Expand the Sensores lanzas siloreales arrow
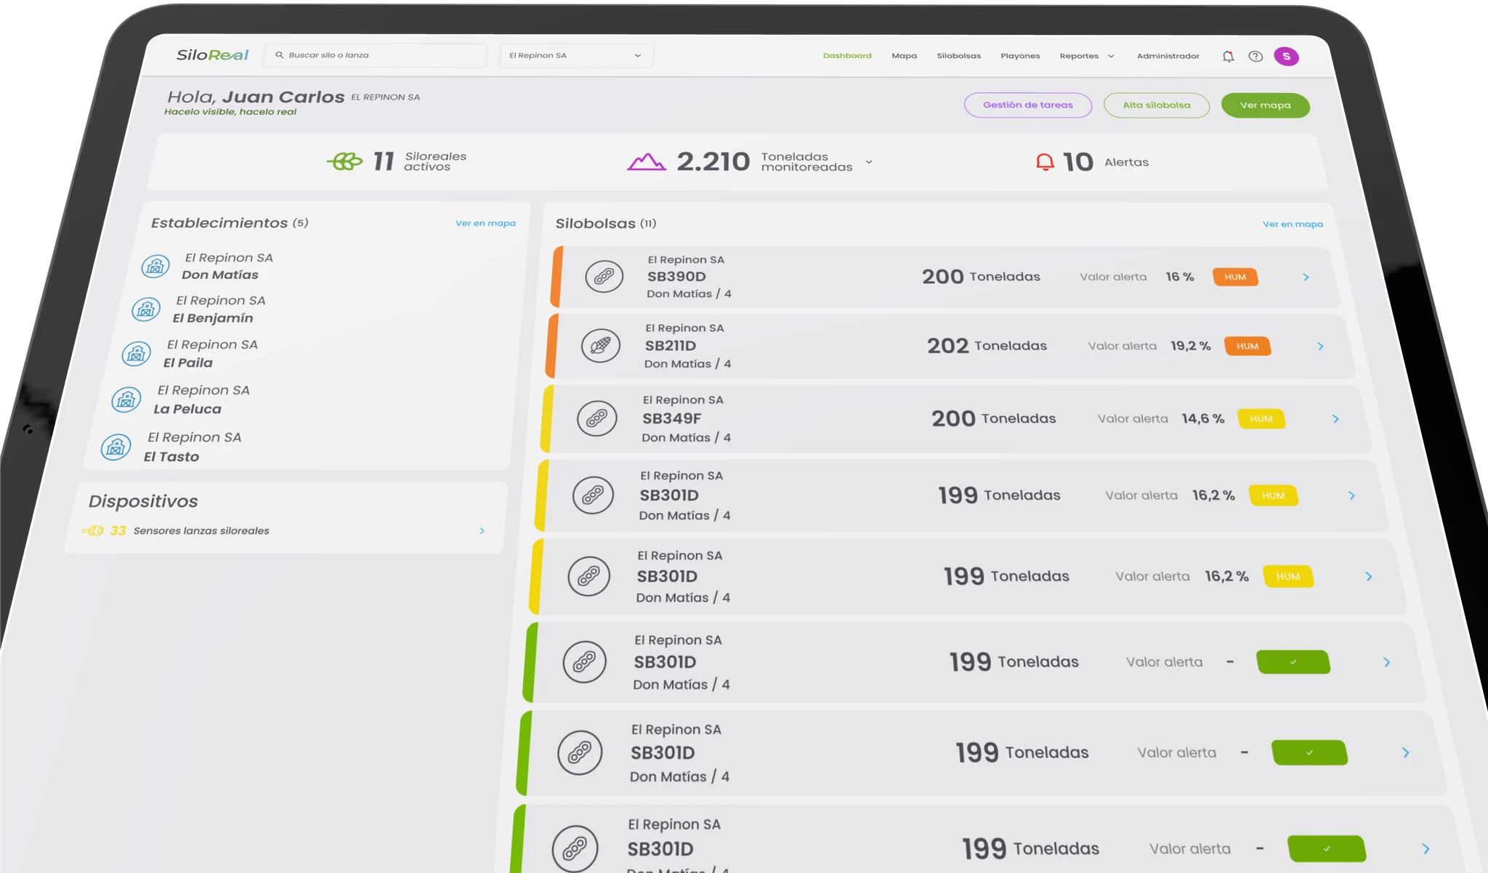Viewport: 1488px width, 873px height. tap(482, 531)
